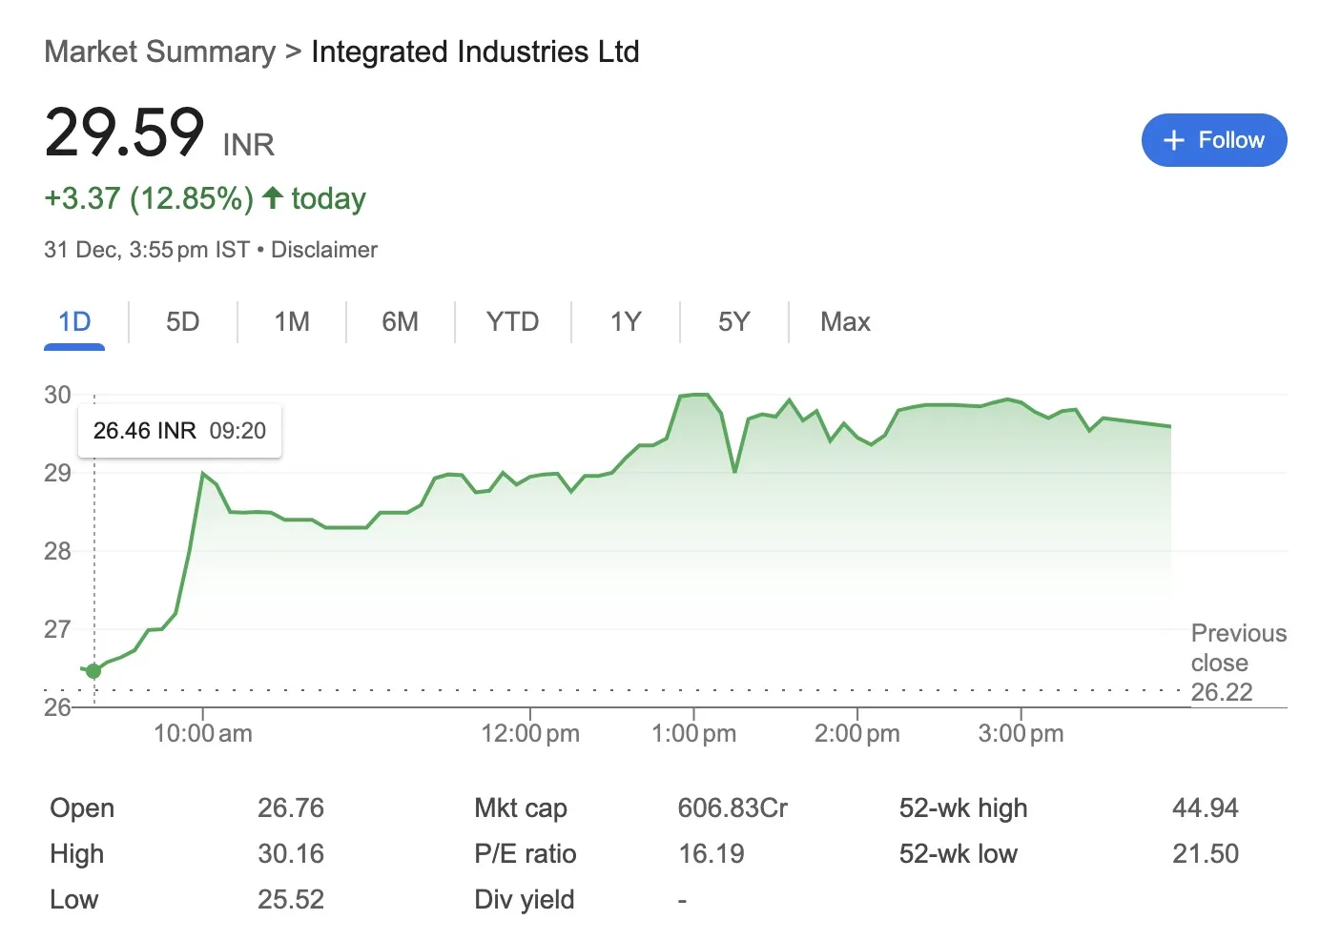Switch to the 5D chart tab
This screenshot has height=940, width=1341.
pyautogui.click(x=182, y=322)
